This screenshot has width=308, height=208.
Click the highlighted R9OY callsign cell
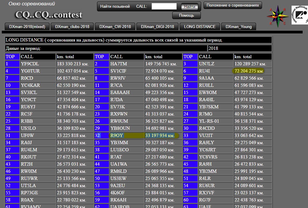117,135
